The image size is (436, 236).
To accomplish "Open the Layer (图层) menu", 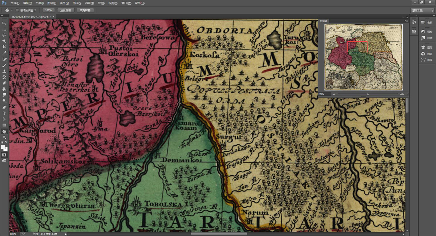I will coord(52,3).
